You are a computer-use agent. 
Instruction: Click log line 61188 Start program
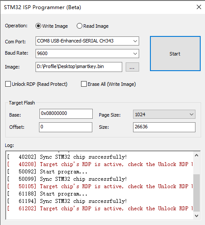click(x=47, y=194)
